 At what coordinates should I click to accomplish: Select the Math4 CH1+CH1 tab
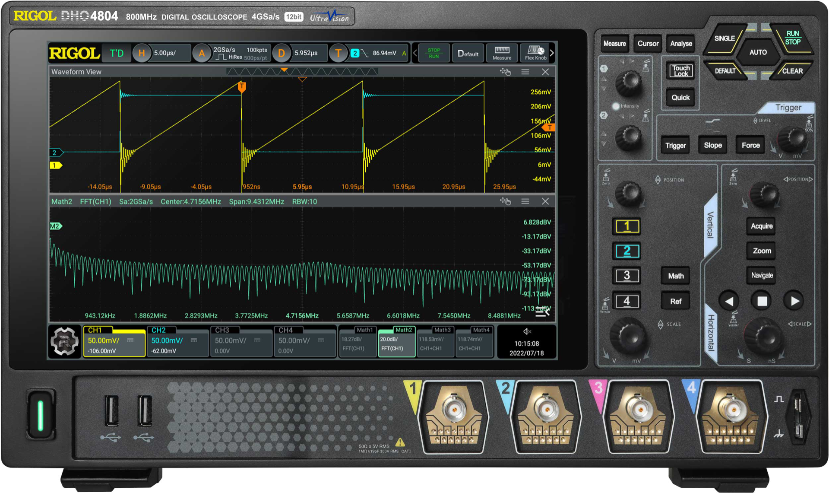[474, 341]
